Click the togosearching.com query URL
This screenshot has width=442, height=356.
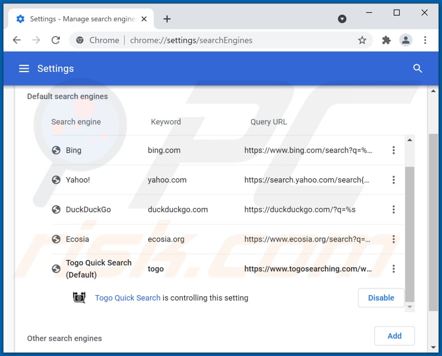click(x=308, y=269)
